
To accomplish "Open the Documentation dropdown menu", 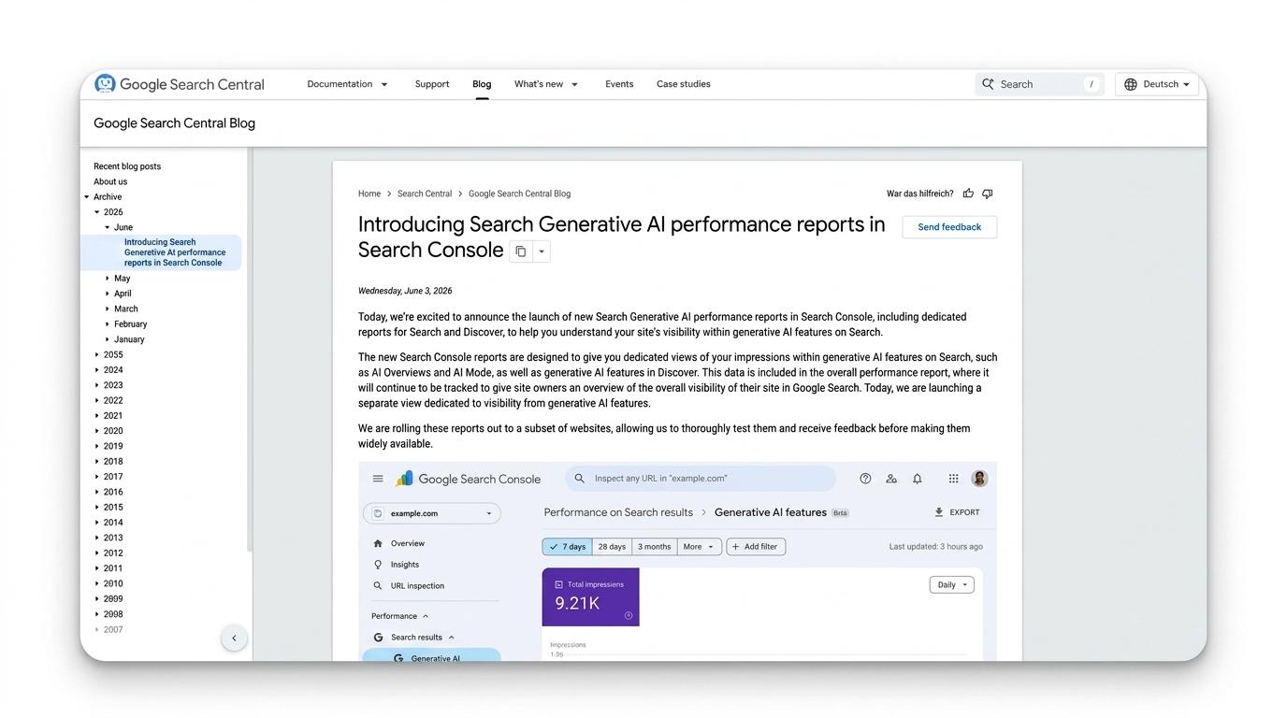I will [x=347, y=84].
